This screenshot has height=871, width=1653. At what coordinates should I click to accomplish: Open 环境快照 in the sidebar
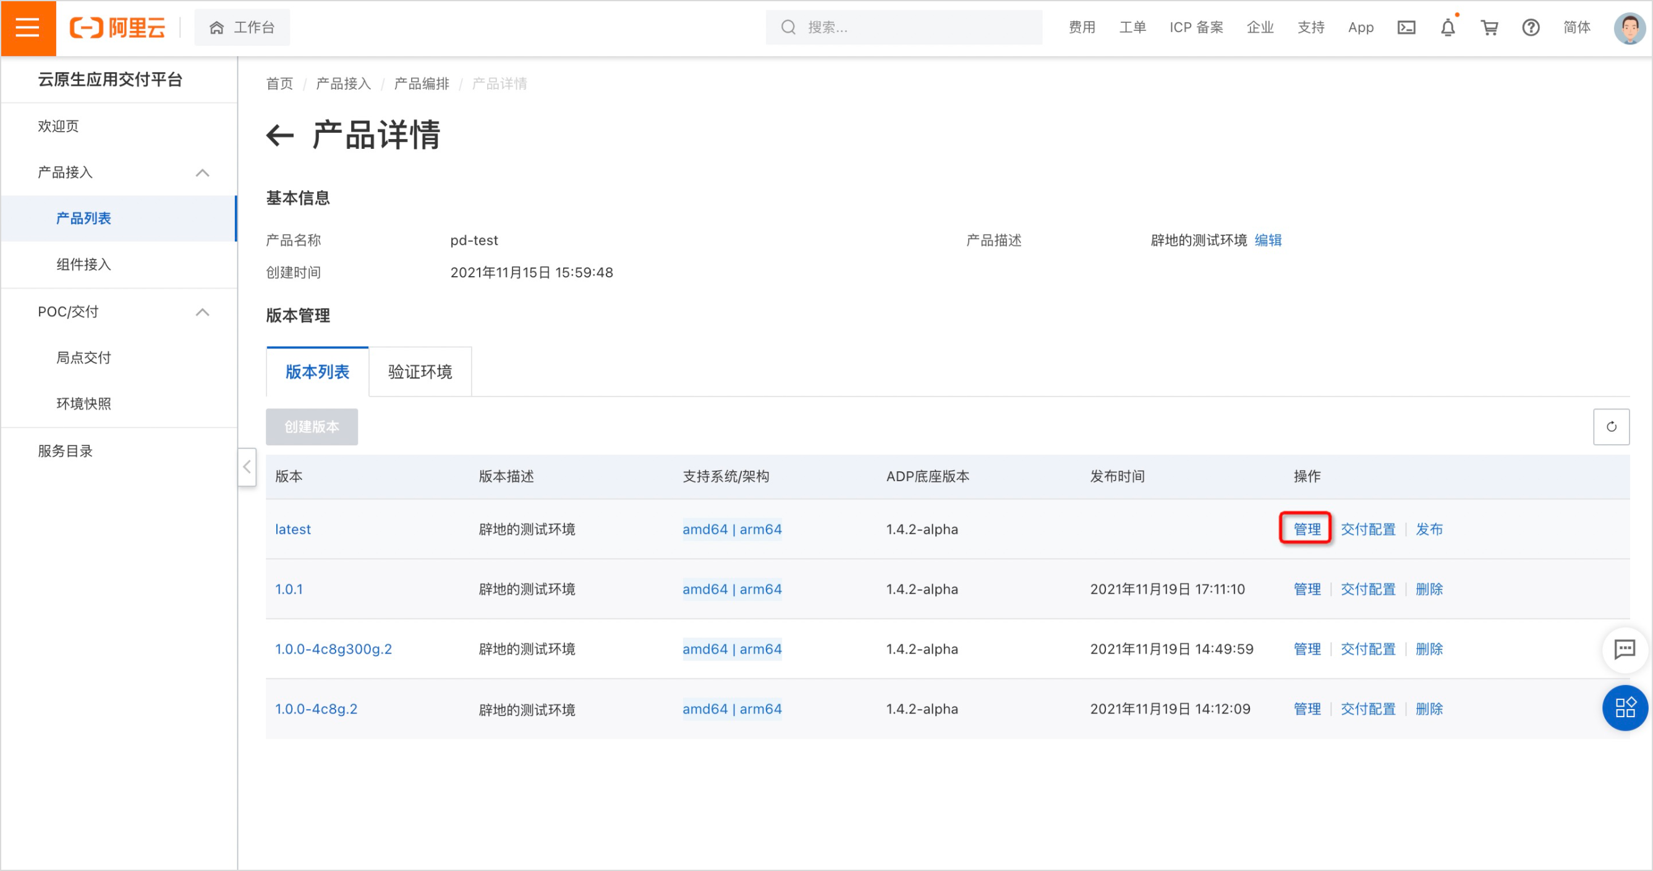click(x=83, y=403)
